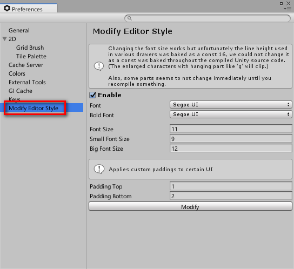Open the Bold Font dropdown
Viewport: 294px width, 269px height.
click(x=231, y=115)
